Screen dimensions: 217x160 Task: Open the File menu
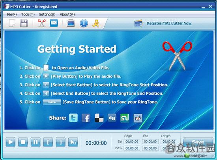tap(12, 14)
